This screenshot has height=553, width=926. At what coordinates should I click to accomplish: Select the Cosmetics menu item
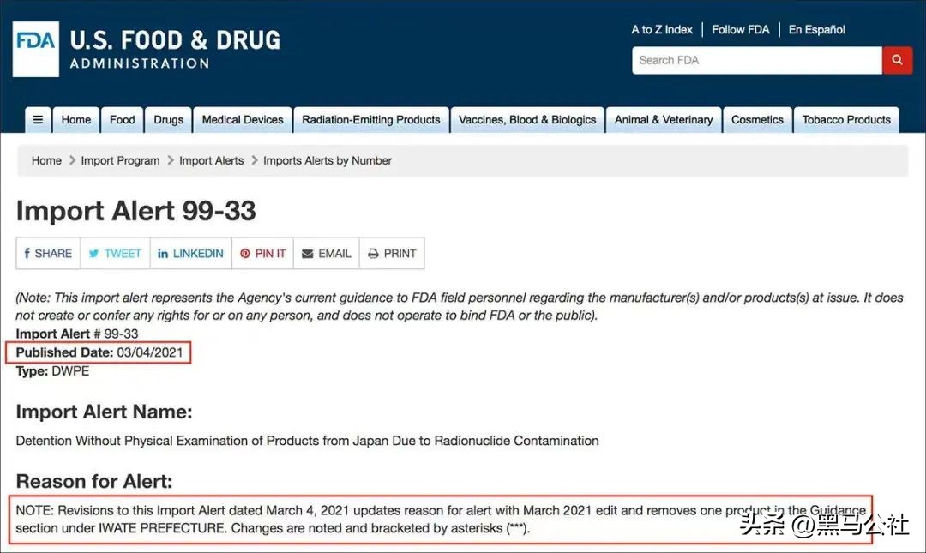758,120
